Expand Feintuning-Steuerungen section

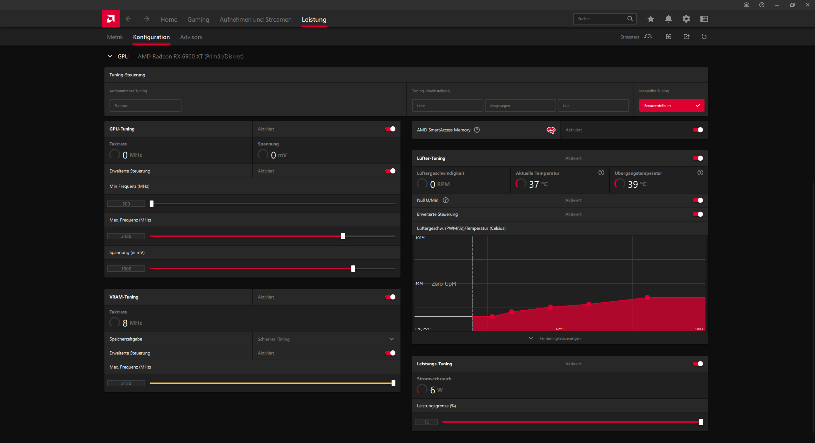(x=559, y=338)
